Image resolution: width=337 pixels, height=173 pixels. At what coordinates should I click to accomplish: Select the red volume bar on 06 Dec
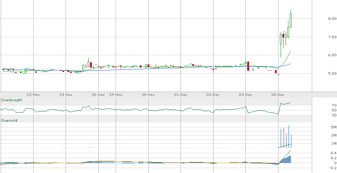284,138
